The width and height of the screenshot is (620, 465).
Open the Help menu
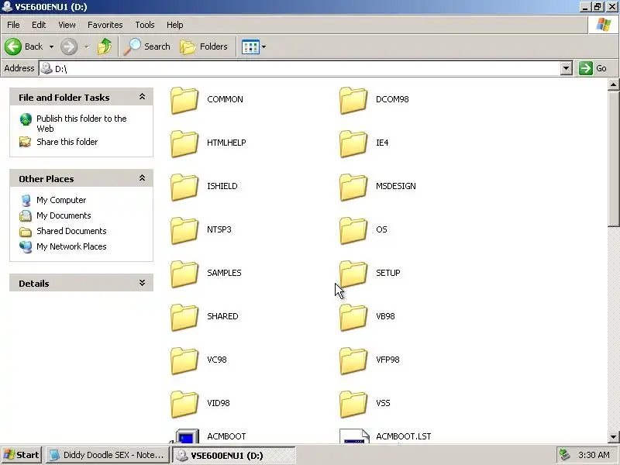[175, 25]
